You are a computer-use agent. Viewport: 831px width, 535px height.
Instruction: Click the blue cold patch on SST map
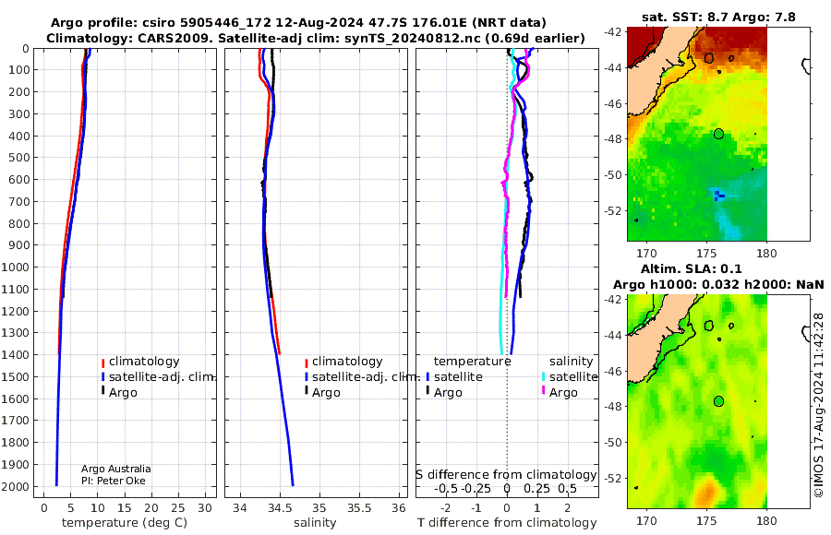pos(718,196)
